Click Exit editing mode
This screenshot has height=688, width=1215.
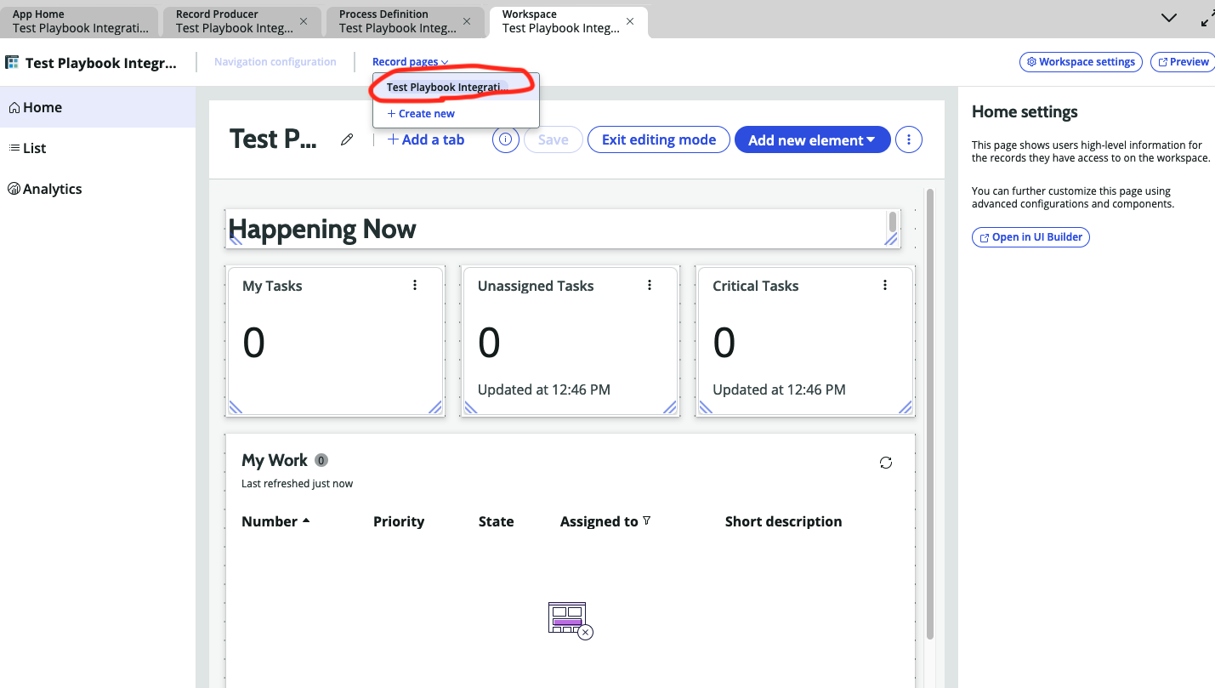[x=658, y=139]
